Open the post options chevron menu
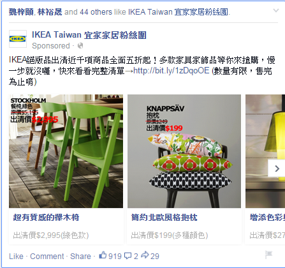Screen dimensions: 285x268 pyautogui.click(x=275, y=10)
